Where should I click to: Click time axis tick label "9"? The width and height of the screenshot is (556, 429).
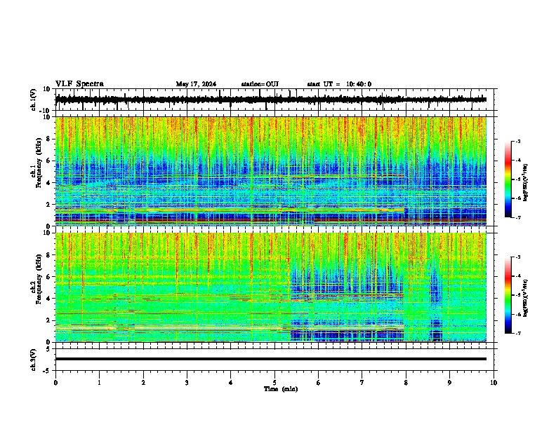point(449,383)
